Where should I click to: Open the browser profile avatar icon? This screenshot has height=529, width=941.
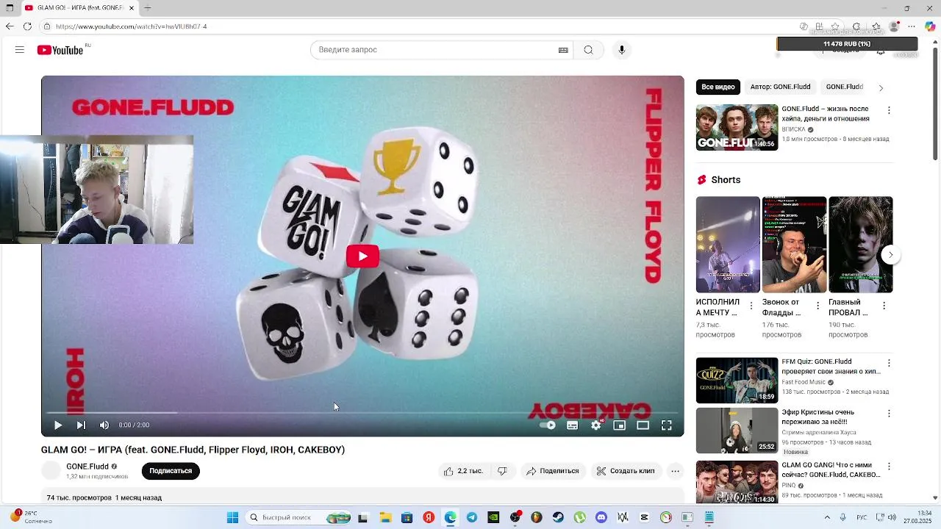pyautogui.click(x=894, y=26)
